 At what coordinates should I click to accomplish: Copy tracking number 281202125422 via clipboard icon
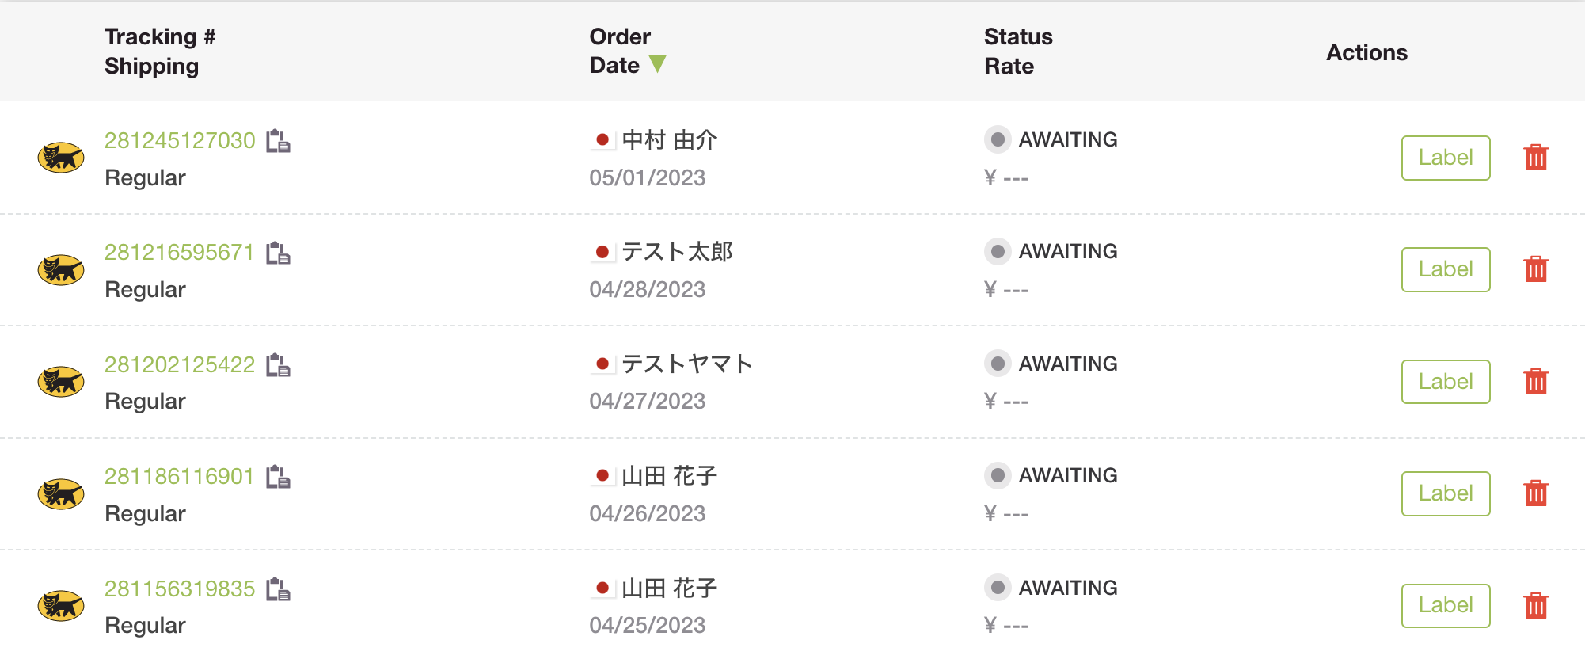(278, 365)
